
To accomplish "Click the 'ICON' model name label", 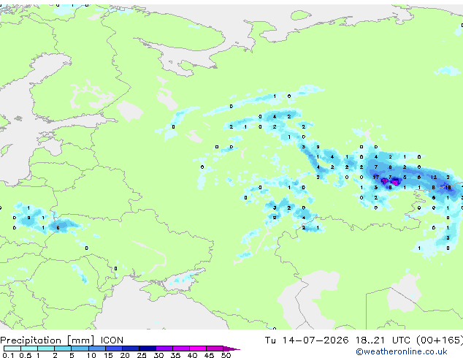I will (x=112, y=340).
